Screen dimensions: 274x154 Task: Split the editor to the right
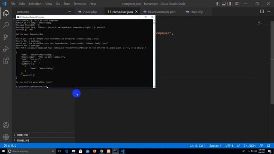(262, 12)
